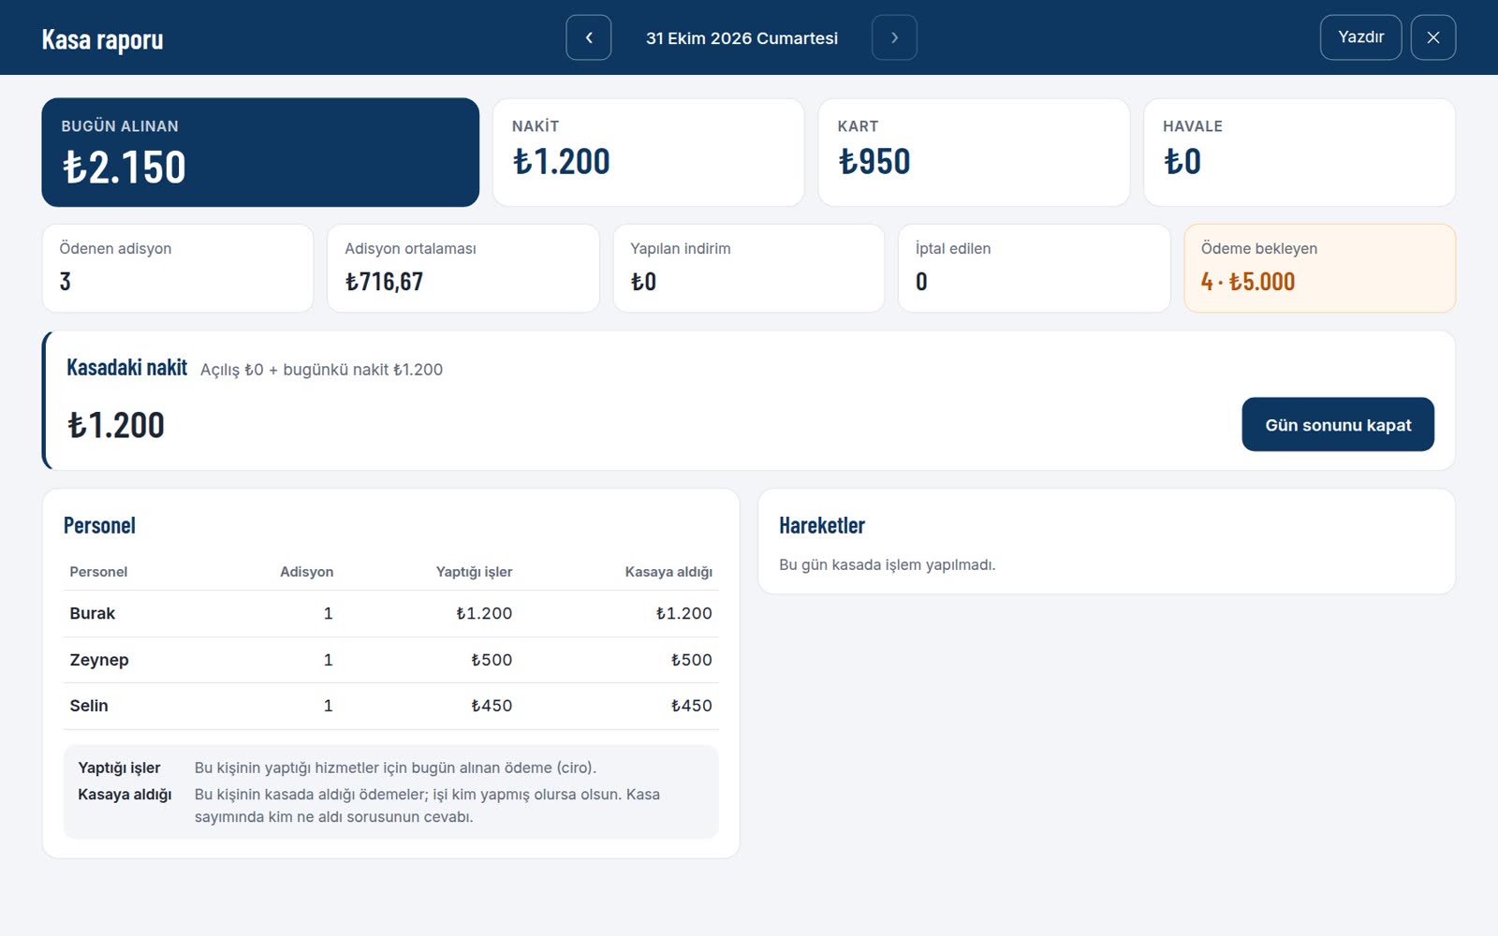The width and height of the screenshot is (1498, 936).
Task: Click the Gün sonunu kapat button
Action: (x=1338, y=424)
